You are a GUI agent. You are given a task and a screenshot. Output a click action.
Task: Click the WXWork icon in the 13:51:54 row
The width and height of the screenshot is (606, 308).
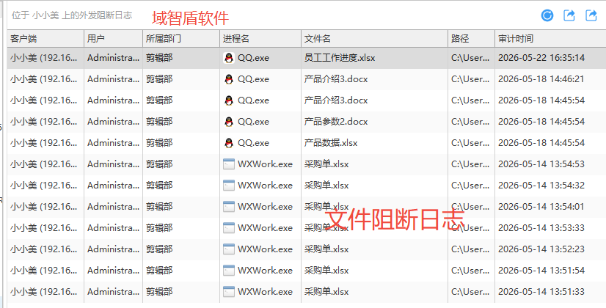pos(229,271)
